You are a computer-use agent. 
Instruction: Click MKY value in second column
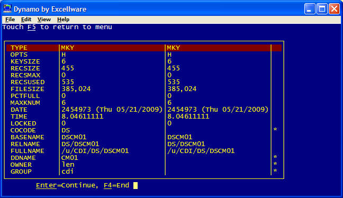pyautogui.click(x=174, y=48)
